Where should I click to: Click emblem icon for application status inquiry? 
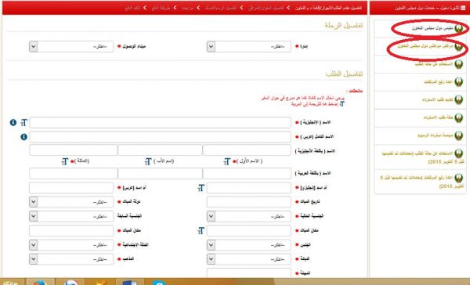pos(458,64)
